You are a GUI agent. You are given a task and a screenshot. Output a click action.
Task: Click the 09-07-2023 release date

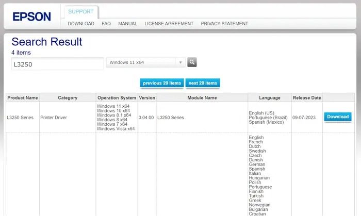304,118
